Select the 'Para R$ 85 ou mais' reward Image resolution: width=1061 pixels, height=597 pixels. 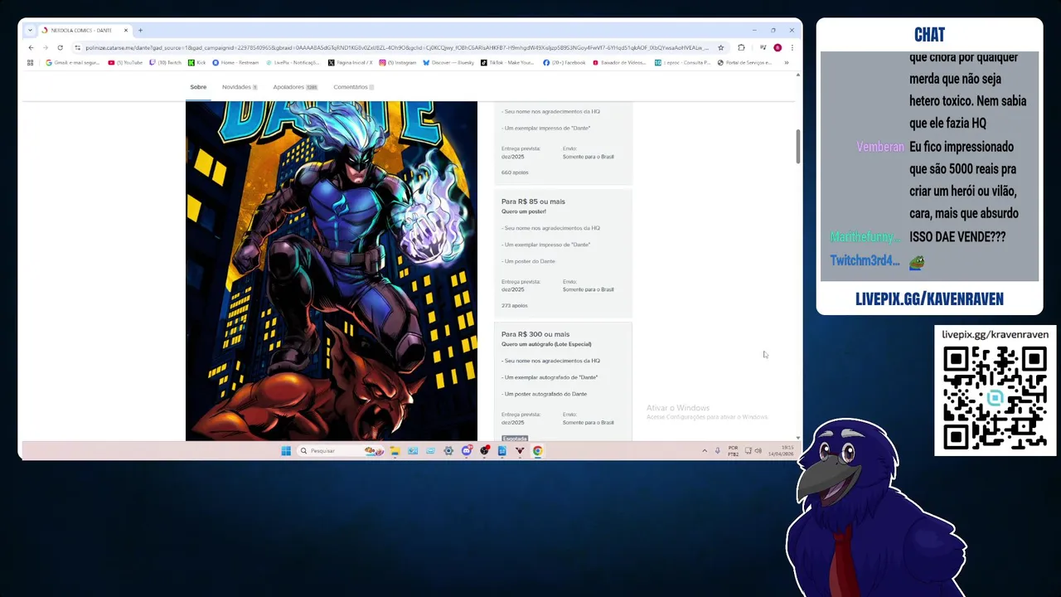pyautogui.click(x=564, y=253)
